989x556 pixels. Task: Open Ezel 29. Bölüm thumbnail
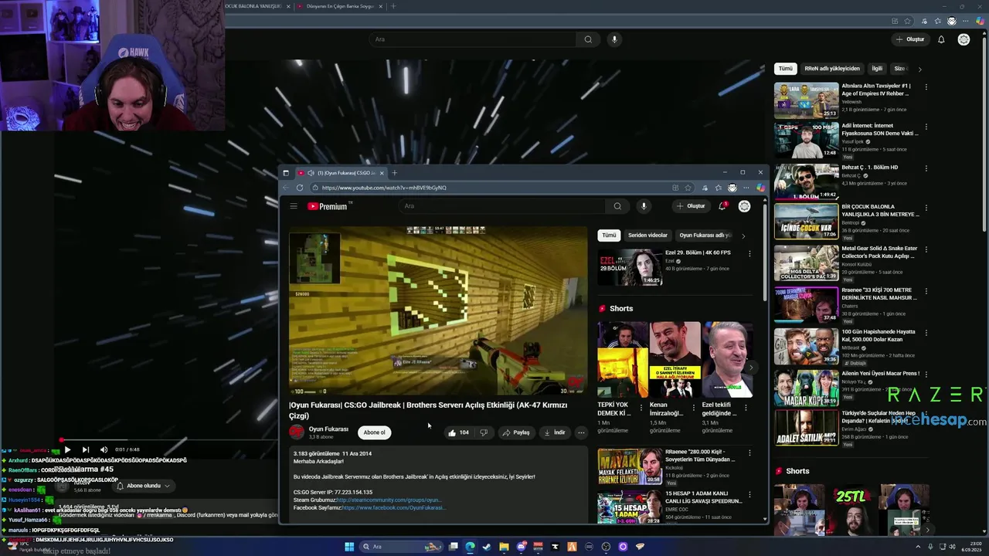[x=630, y=267]
